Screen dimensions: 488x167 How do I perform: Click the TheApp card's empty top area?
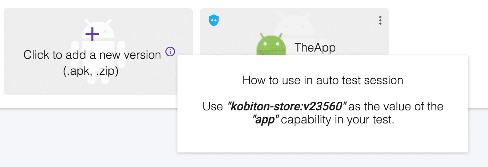[247, 18]
